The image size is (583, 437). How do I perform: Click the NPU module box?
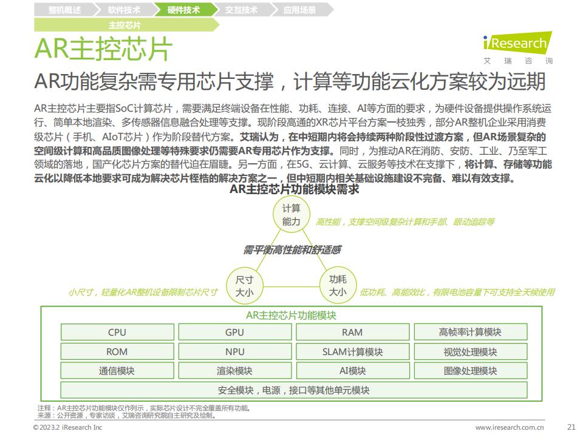coord(234,351)
